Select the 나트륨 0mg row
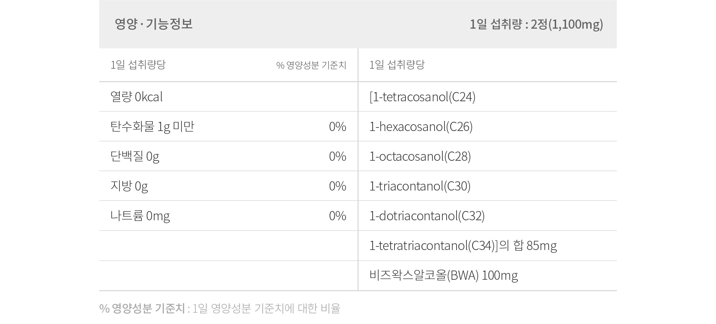Screen dimensions: 716x324 [228, 216]
